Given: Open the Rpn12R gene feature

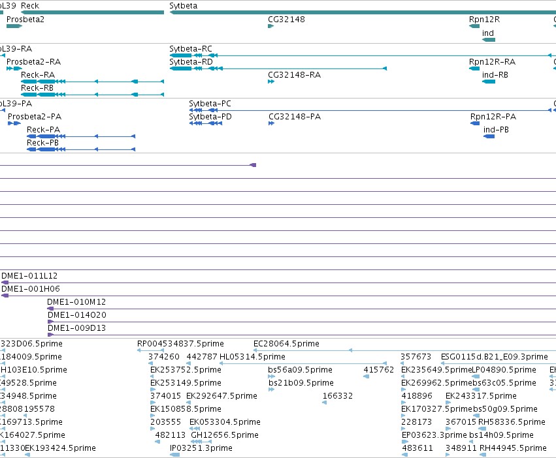Looking at the screenshot, I should (474, 26).
